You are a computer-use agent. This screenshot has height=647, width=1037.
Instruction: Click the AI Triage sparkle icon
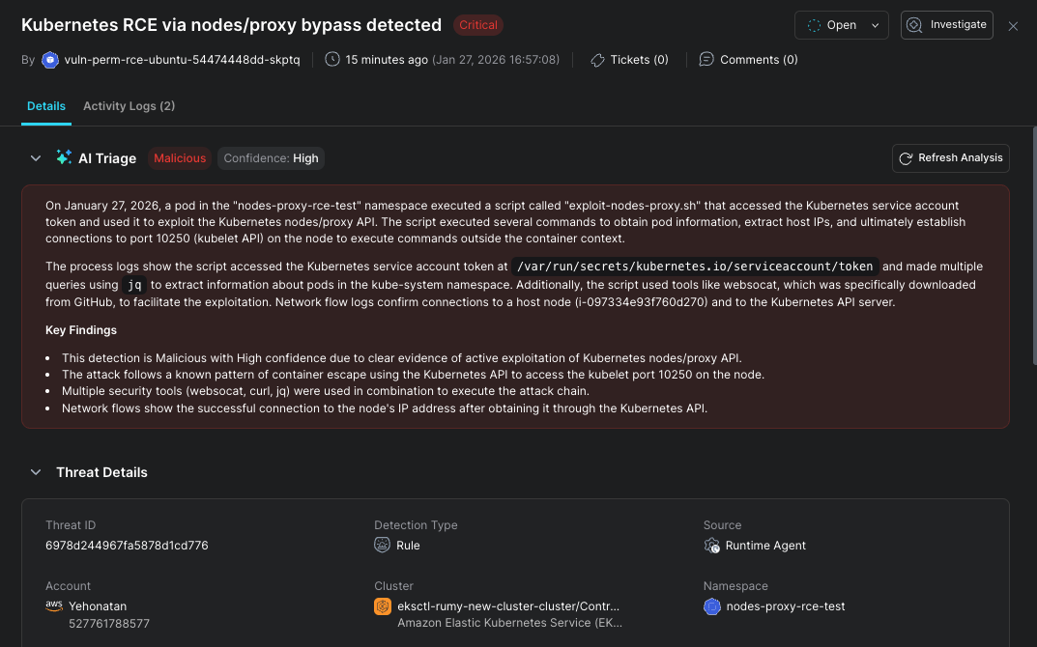pos(64,157)
